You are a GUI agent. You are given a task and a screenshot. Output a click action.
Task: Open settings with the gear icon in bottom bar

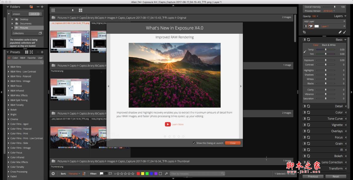click(x=53, y=174)
